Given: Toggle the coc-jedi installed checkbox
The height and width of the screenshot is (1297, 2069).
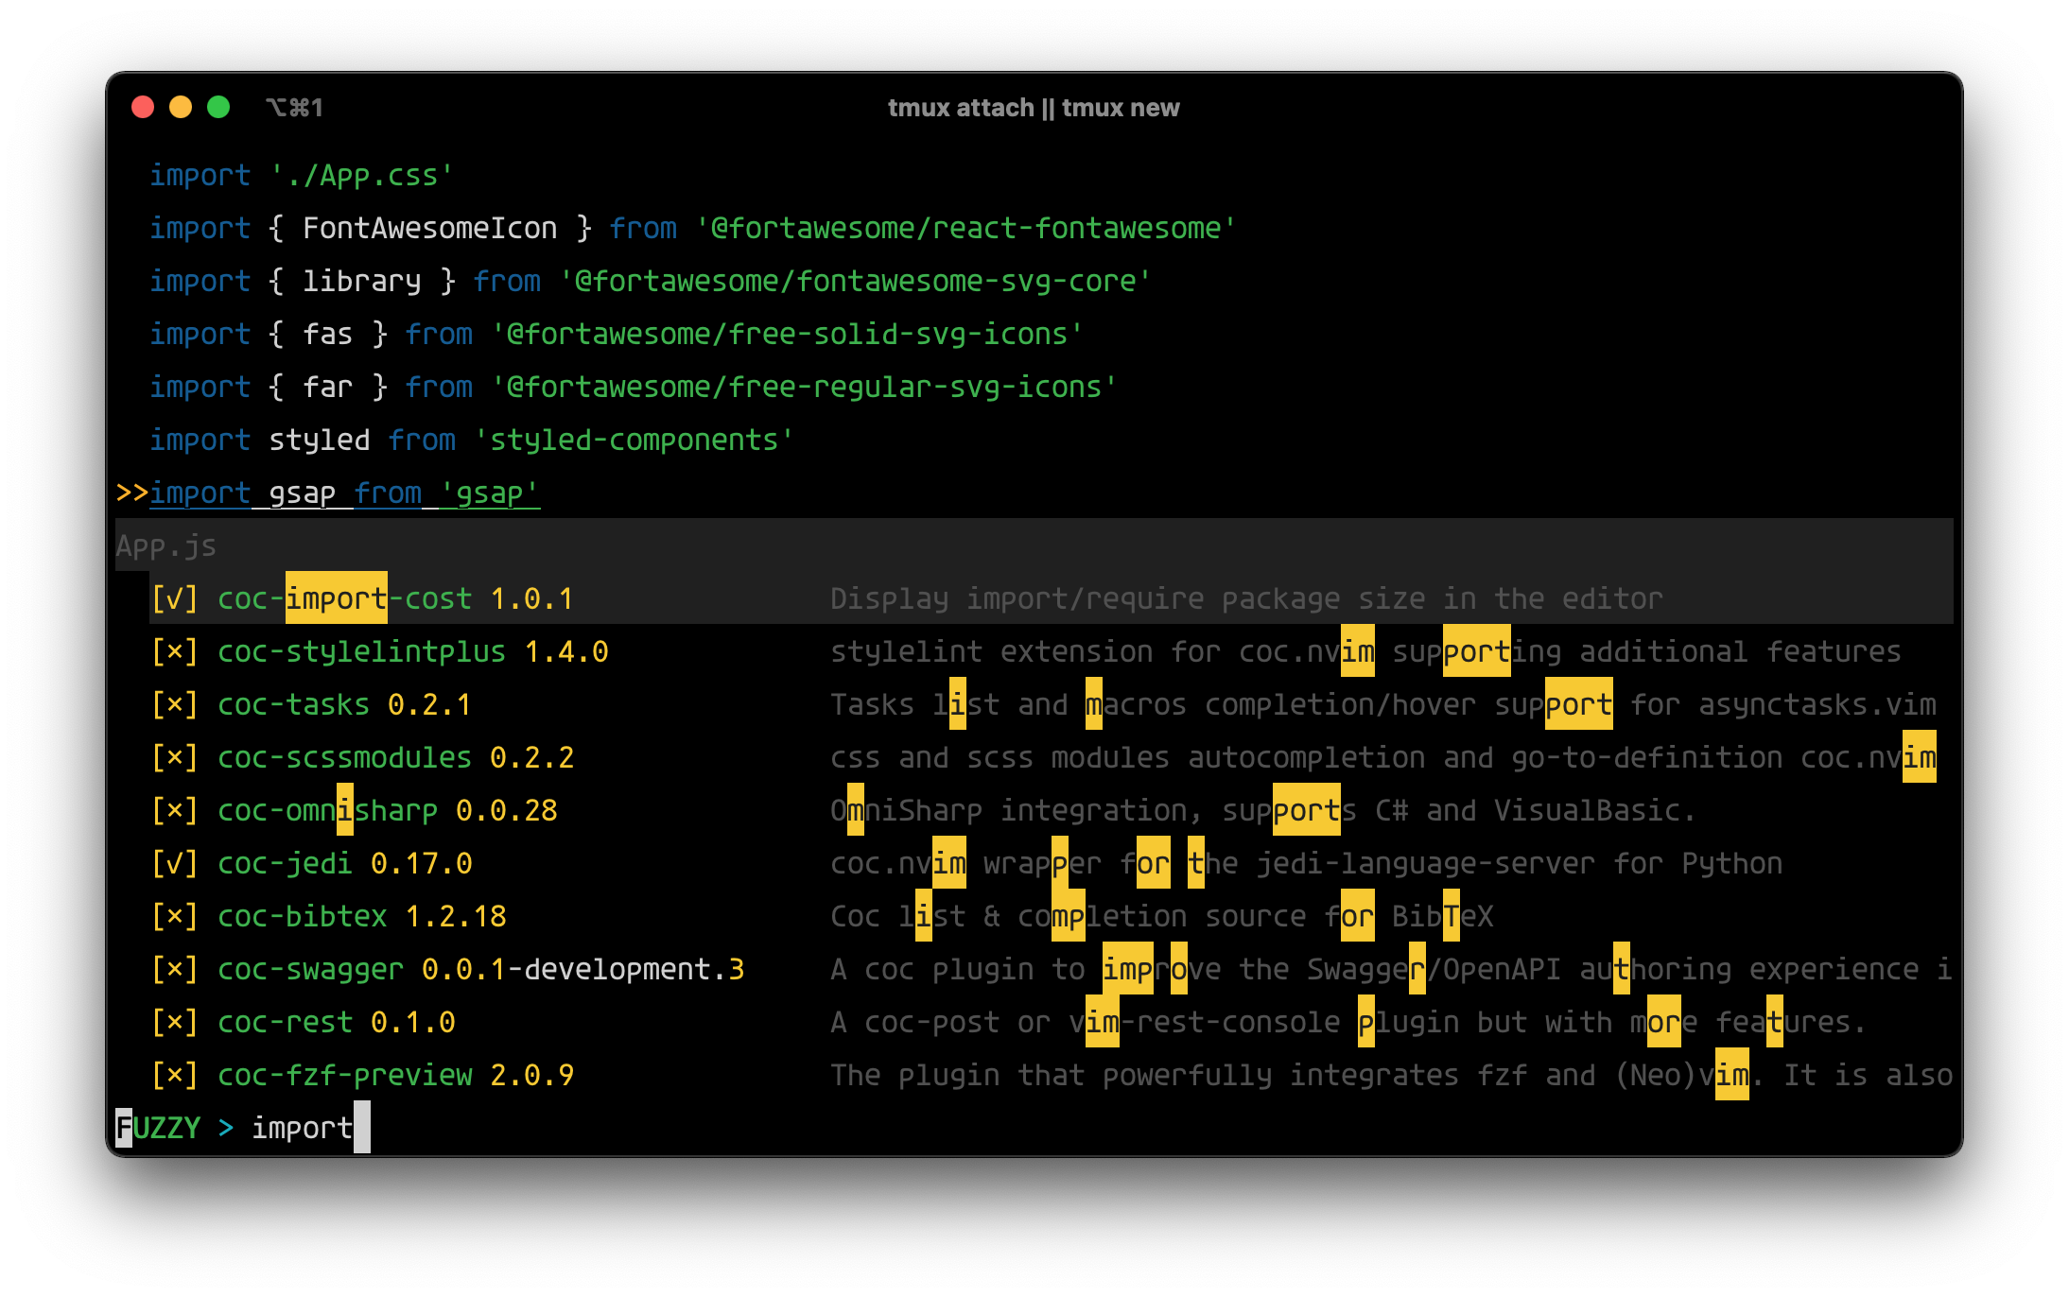Looking at the screenshot, I should click(175, 863).
